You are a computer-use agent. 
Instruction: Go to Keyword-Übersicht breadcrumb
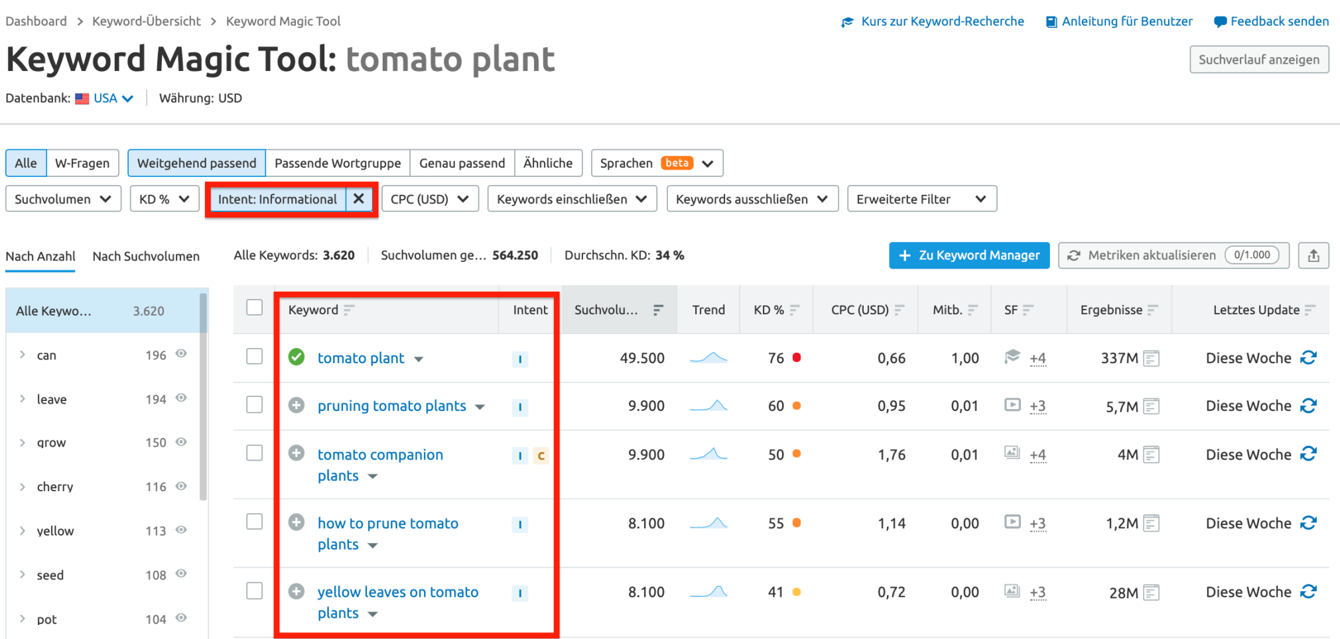[x=146, y=21]
